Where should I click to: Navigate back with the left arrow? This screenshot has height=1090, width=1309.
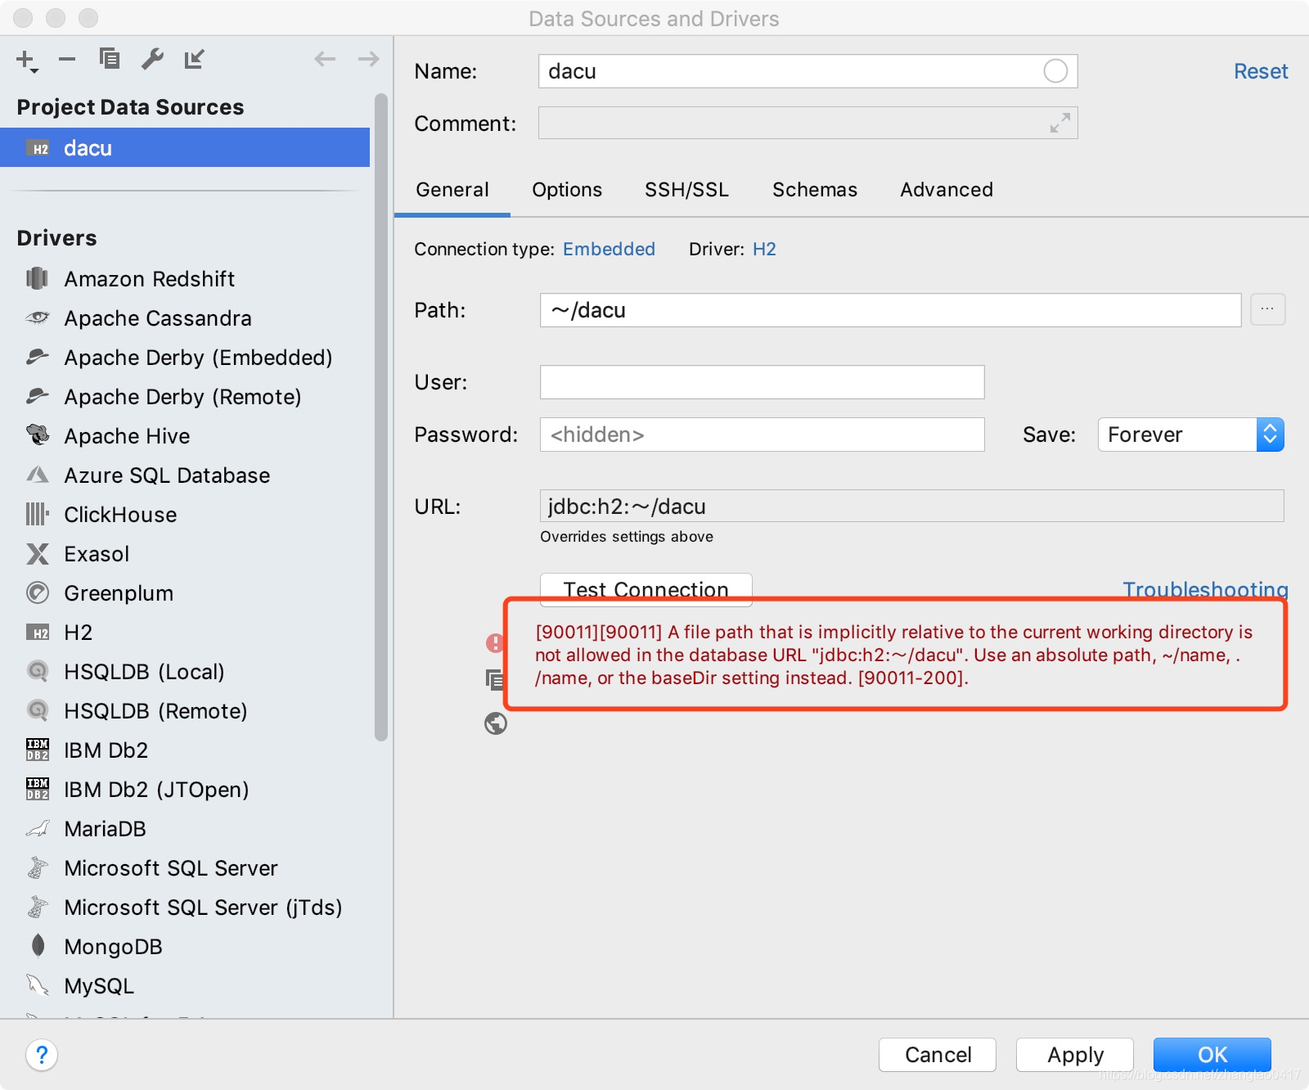(325, 59)
